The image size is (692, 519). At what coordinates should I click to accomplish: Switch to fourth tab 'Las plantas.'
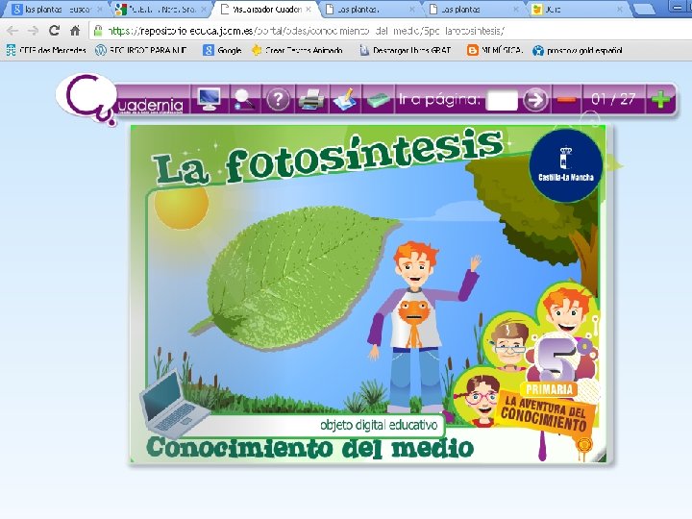371,10
